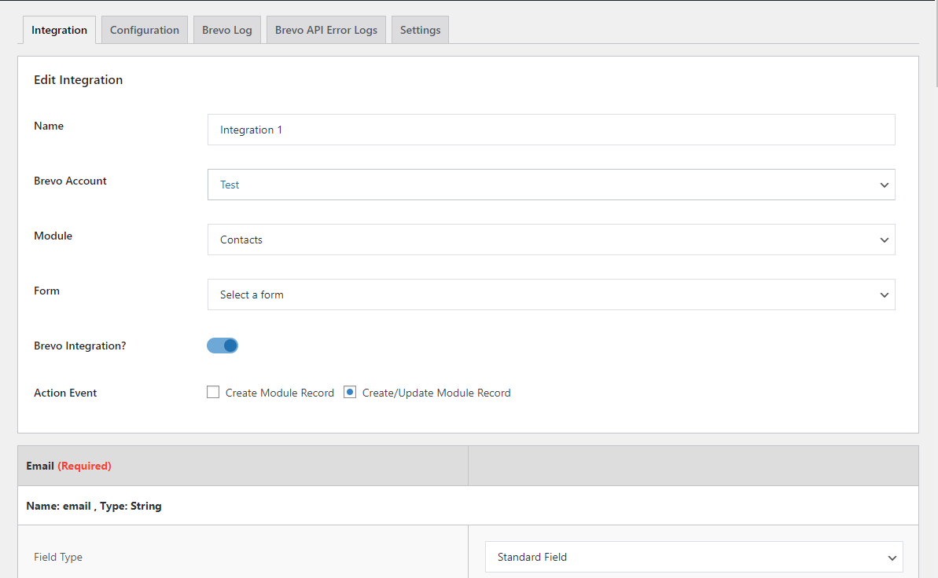Click the page vertical scrollbar thumb

[x=936, y=46]
